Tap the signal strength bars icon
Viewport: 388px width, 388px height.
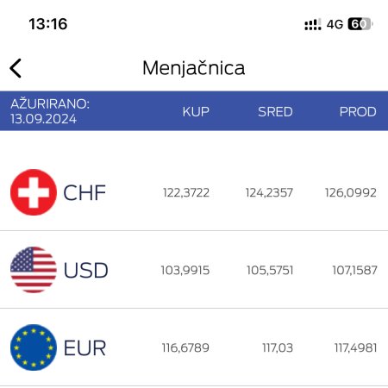pyautogui.click(x=313, y=24)
